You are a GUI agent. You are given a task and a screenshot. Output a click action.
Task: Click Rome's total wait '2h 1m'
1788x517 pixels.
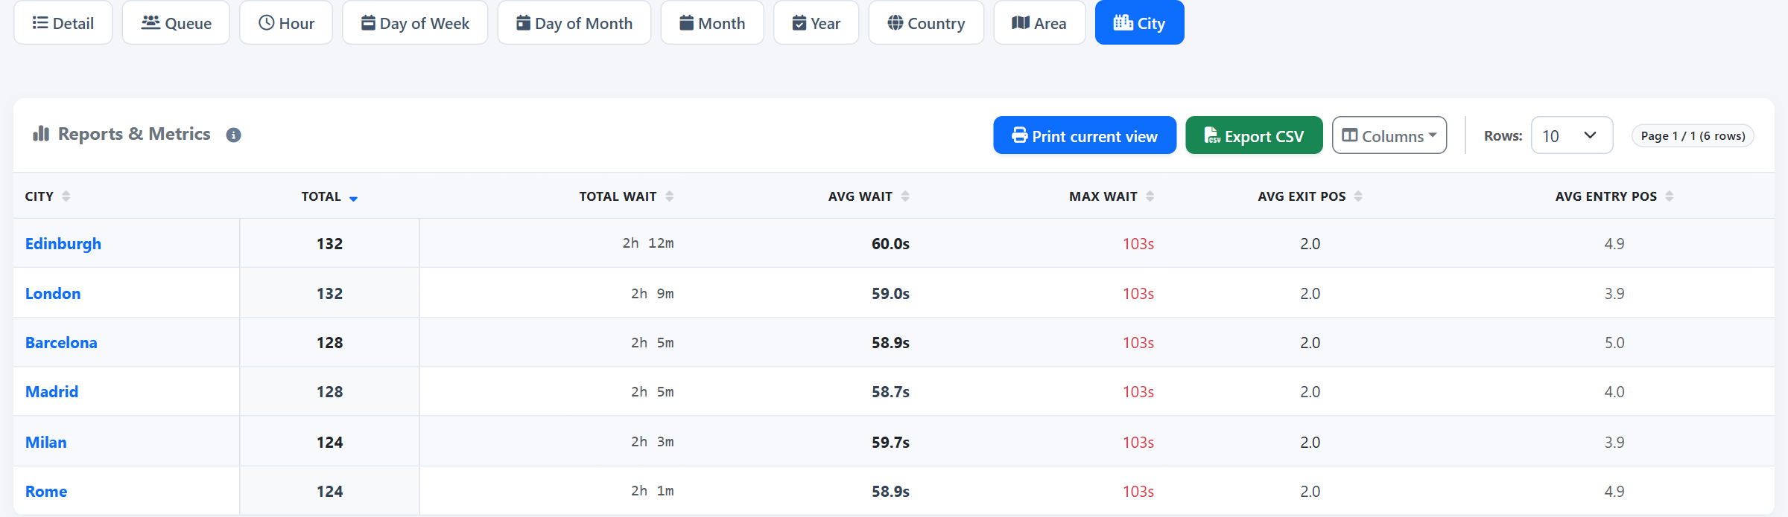[x=653, y=491]
